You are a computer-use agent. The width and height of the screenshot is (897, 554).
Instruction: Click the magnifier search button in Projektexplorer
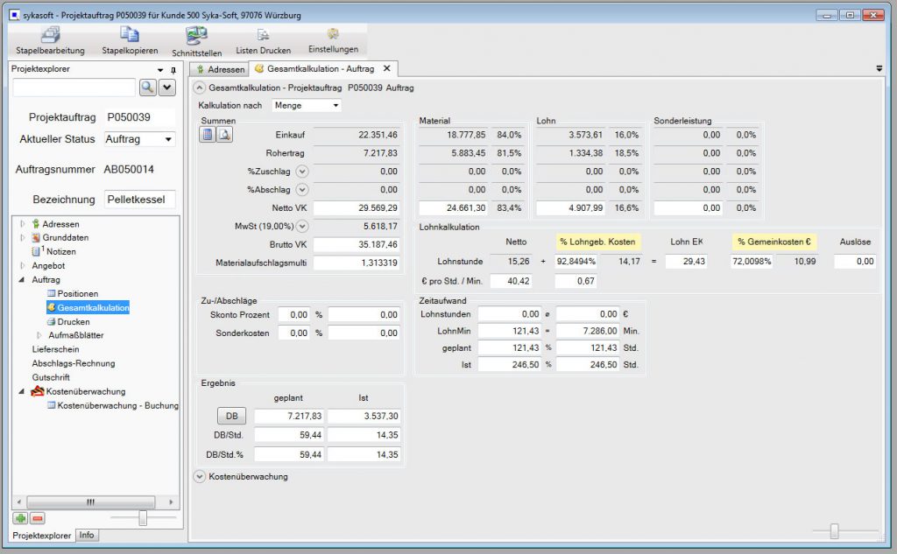(147, 87)
